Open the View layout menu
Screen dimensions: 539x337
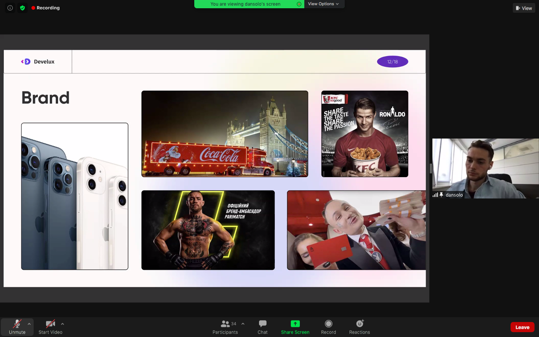coord(524,8)
